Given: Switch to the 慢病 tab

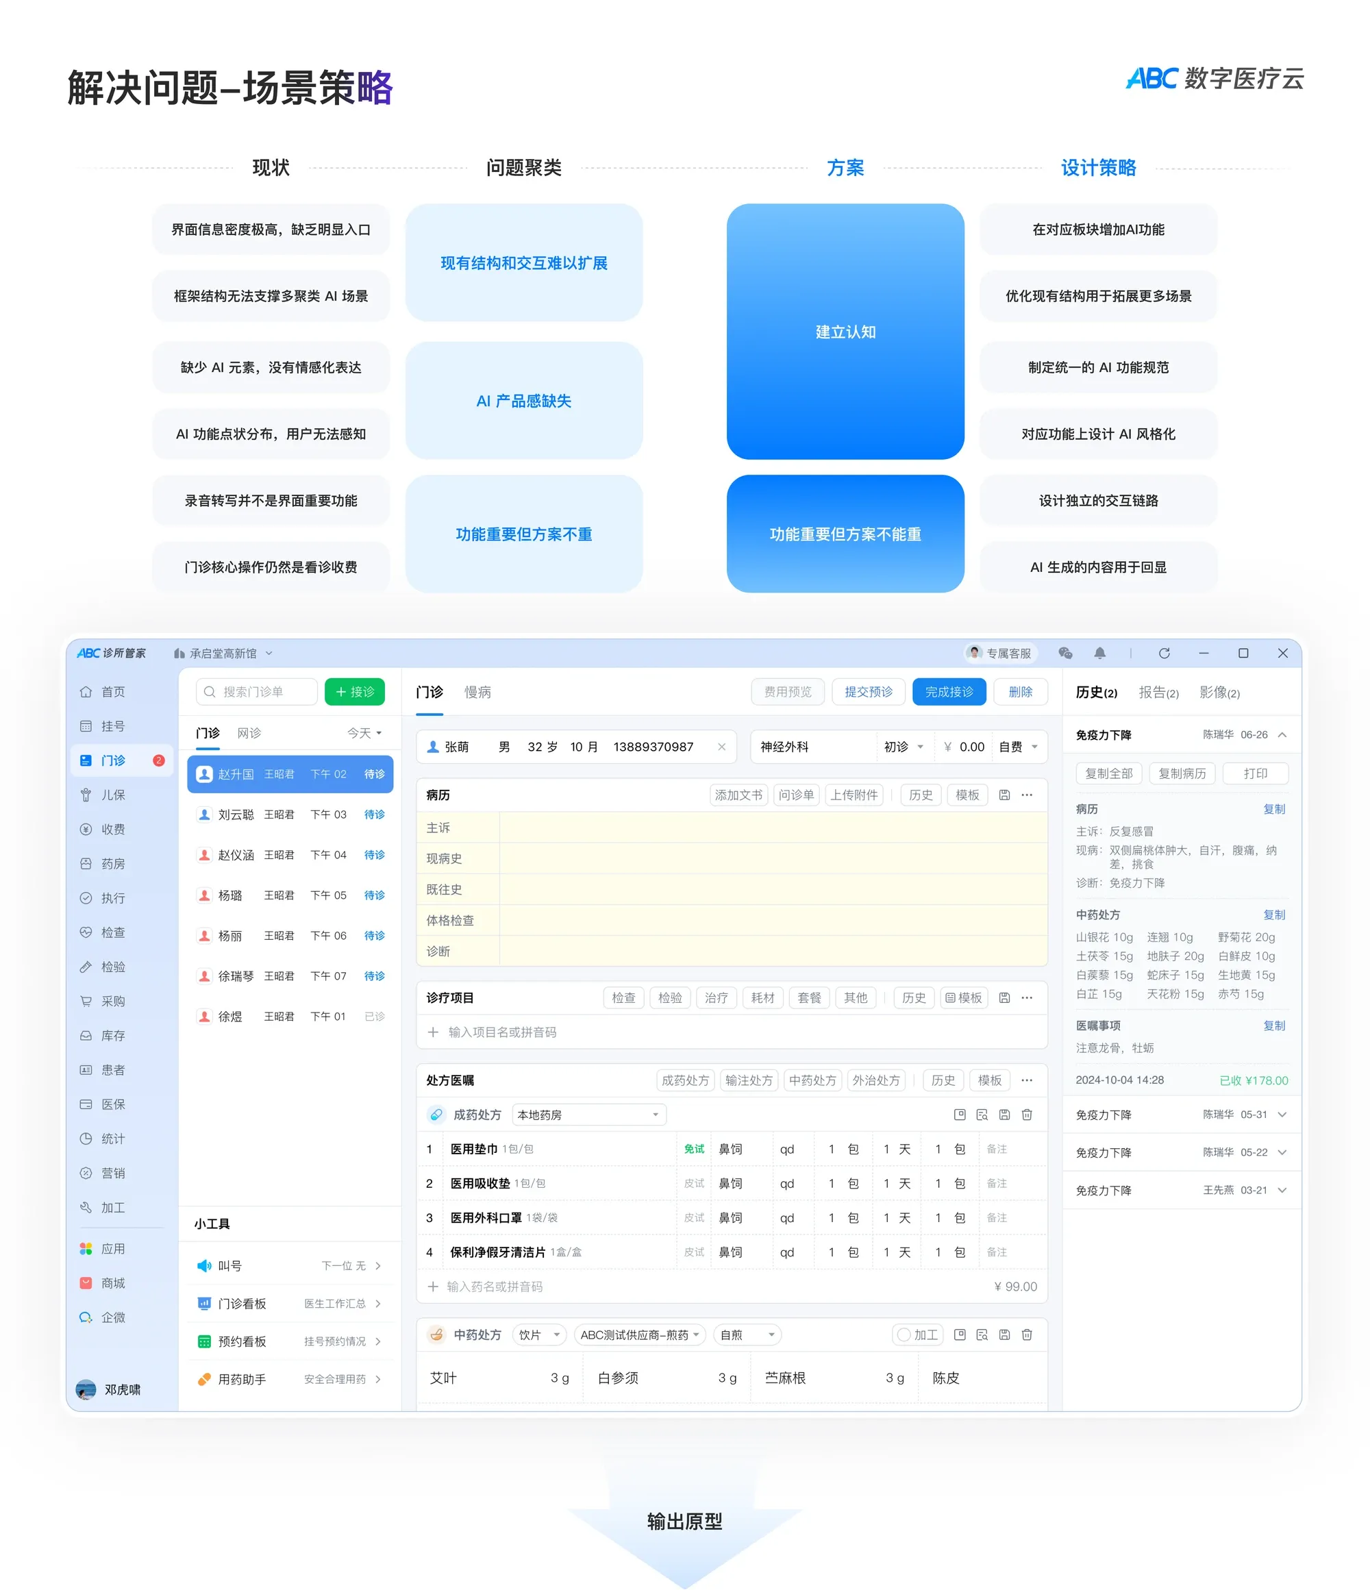Looking at the screenshot, I should tap(477, 691).
